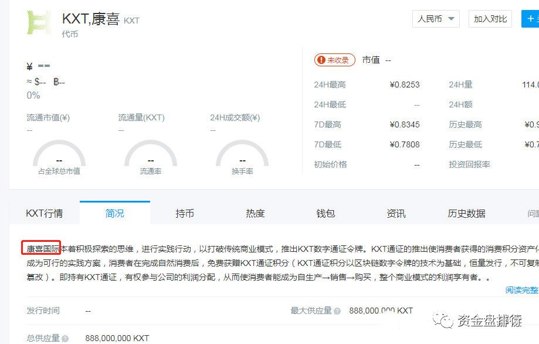Click the 未收录 warning badge
The image size is (539, 344).
coord(334,60)
